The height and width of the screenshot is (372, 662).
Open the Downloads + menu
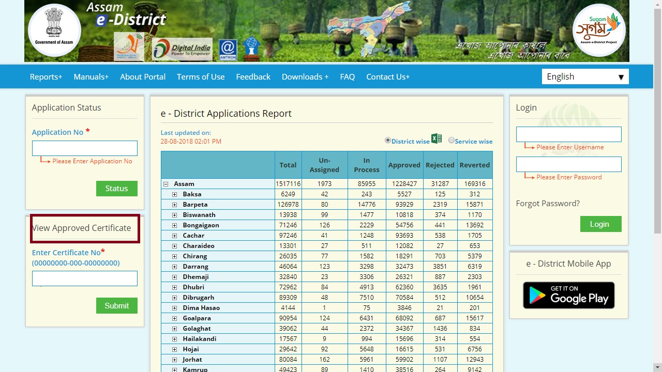click(x=305, y=76)
